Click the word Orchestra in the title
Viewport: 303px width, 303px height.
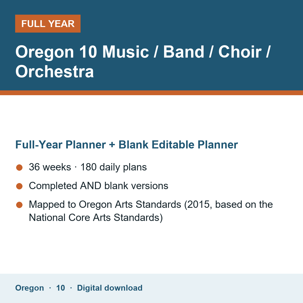(x=55, y=71)
